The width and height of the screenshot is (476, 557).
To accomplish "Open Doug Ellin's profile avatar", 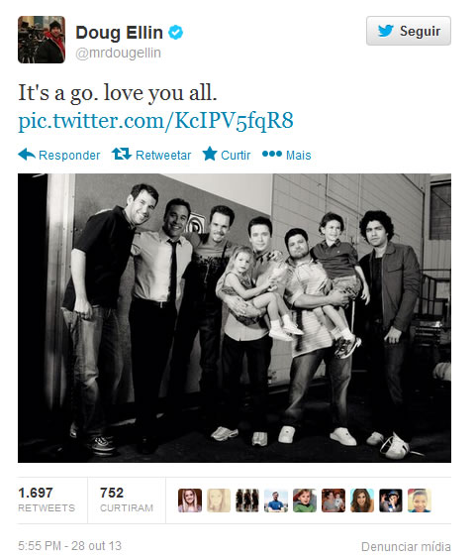I will tap(42, 40).
